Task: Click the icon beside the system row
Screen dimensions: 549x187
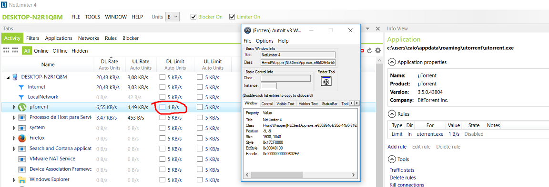Action: point(22,128)
